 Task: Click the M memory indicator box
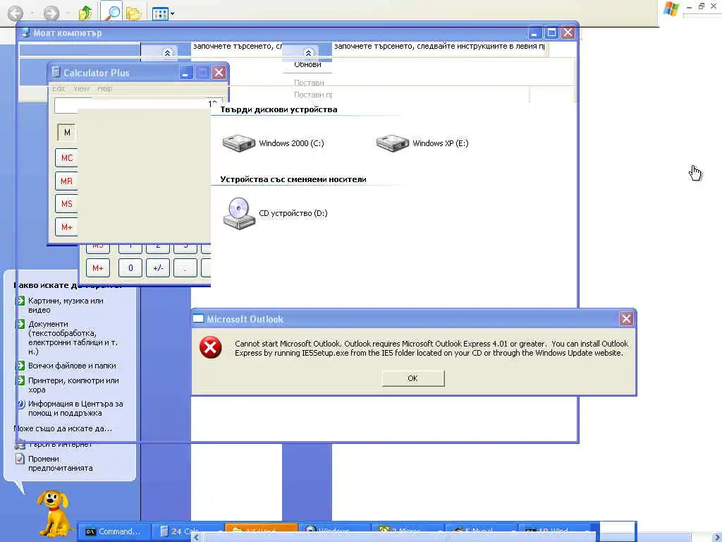pos(67,132)
